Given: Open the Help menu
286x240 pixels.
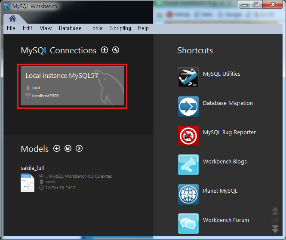Looking at the screenshot, I should 143,28.
